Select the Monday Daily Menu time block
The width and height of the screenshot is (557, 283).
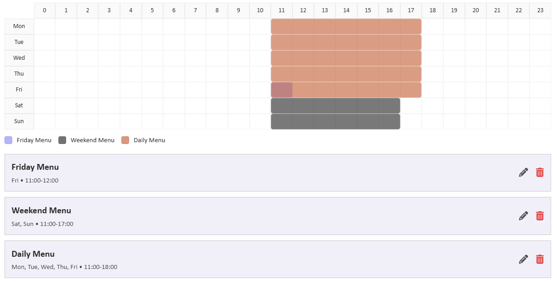346,26
